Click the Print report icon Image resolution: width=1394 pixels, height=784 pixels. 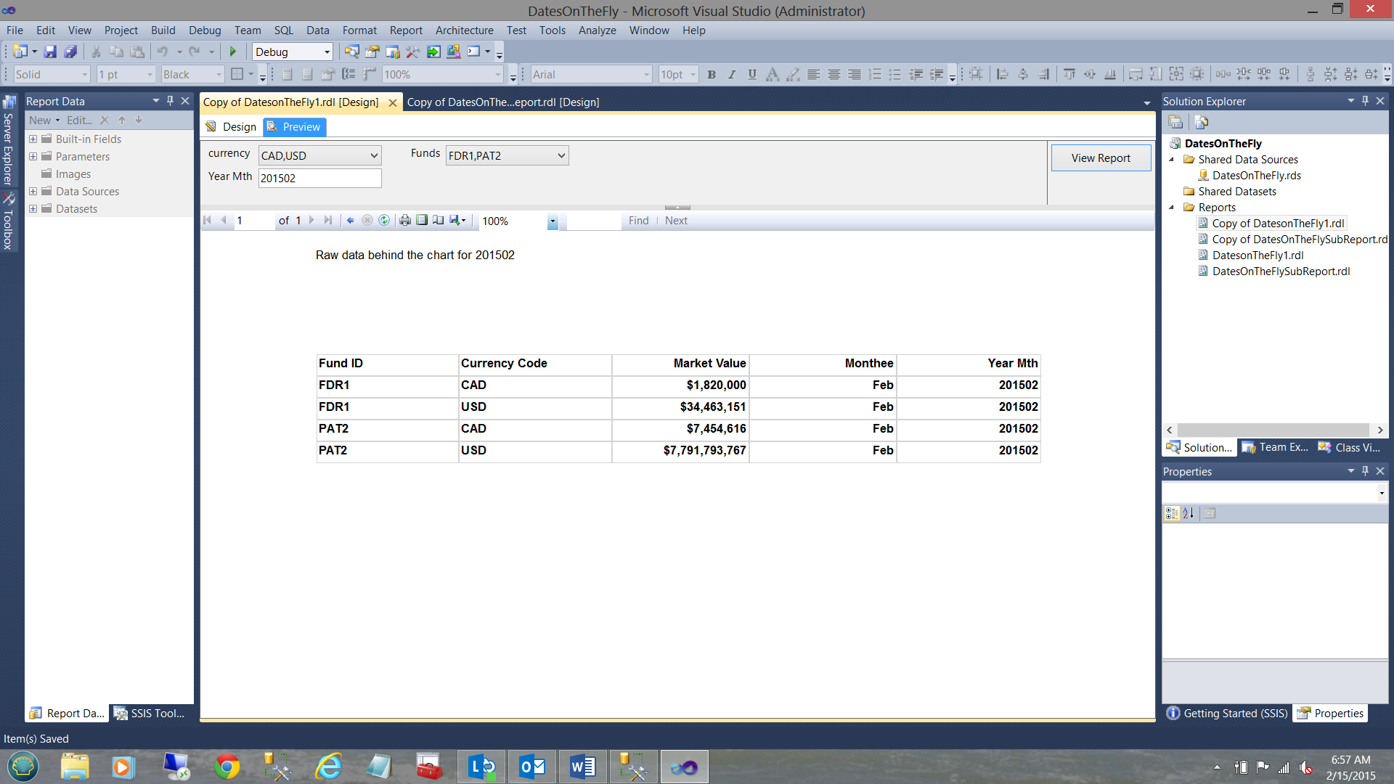405,221
